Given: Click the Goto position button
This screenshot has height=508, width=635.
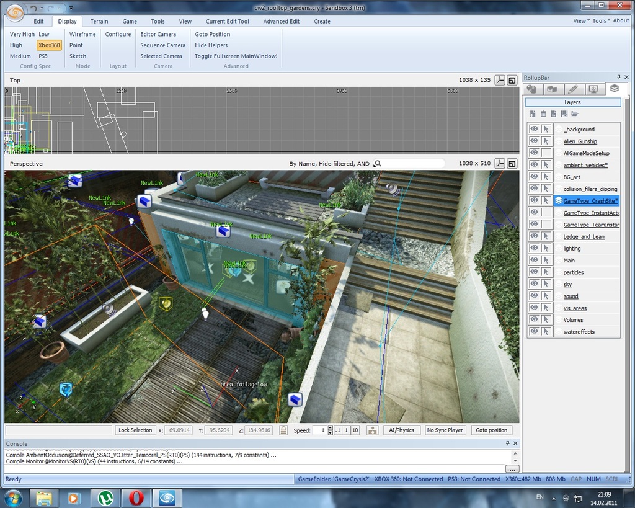Looking at the screenshot, I should point(491,430).
